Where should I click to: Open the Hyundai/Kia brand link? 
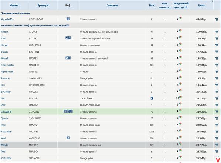7,19
